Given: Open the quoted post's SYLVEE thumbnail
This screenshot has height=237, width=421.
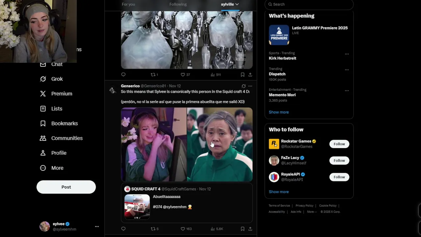Looking at the screenshot, I should pyautogui.click(x=137, y=207).
